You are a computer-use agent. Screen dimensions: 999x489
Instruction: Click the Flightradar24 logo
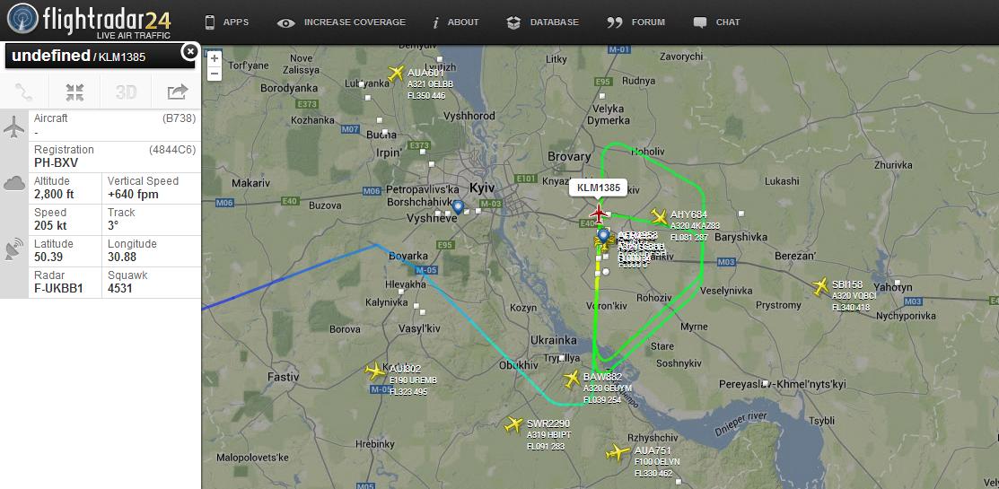click(x=89, y=21)
